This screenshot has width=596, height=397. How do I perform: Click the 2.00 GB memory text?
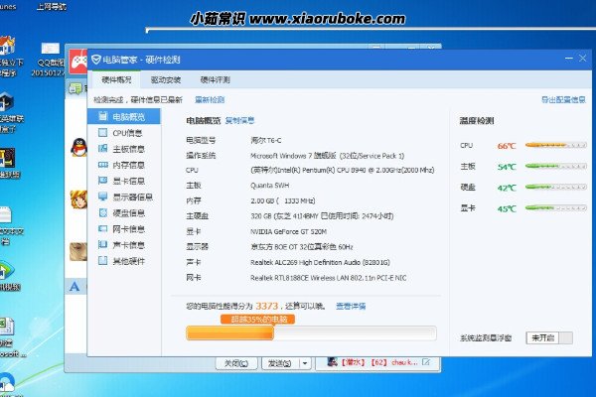click(282, 200)
